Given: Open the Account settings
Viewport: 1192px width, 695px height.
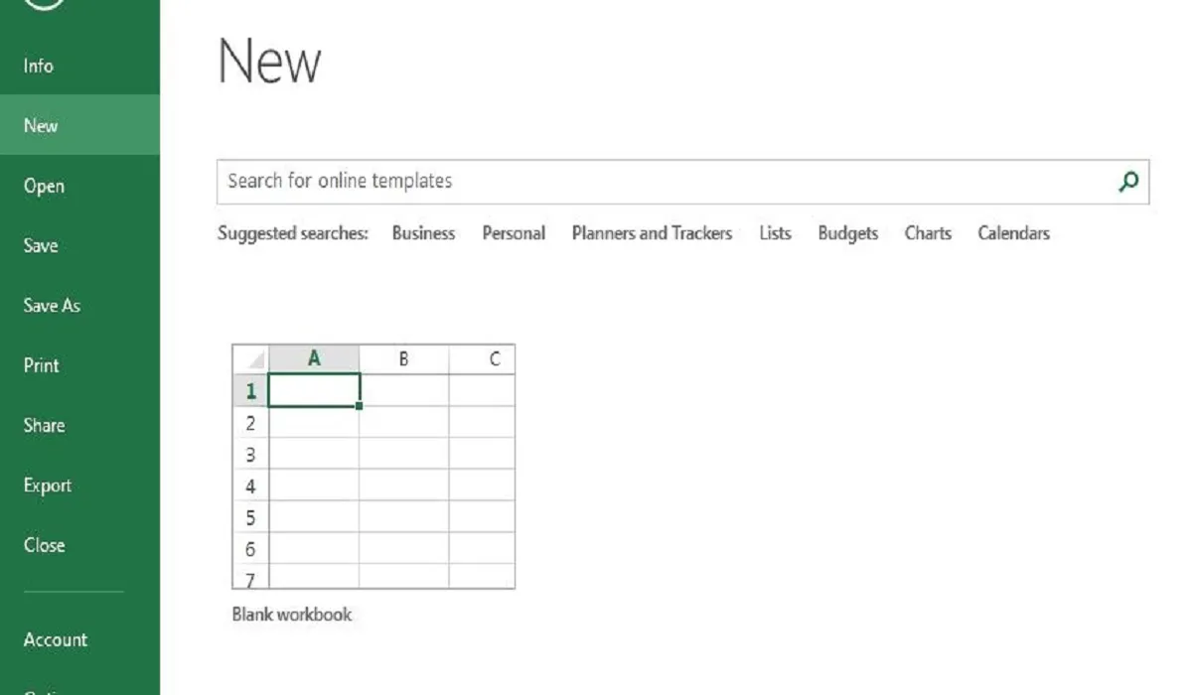Looking at the screenshot, I should click(x=55, y=639).
